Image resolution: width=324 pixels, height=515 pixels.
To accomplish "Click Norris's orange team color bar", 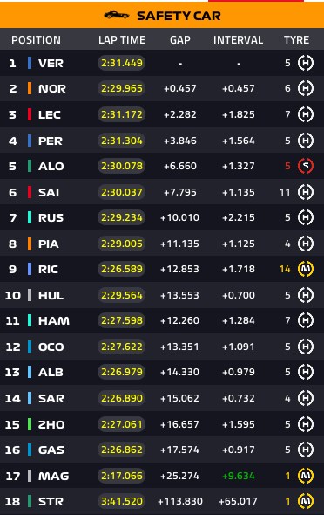I will click(30, 88).
